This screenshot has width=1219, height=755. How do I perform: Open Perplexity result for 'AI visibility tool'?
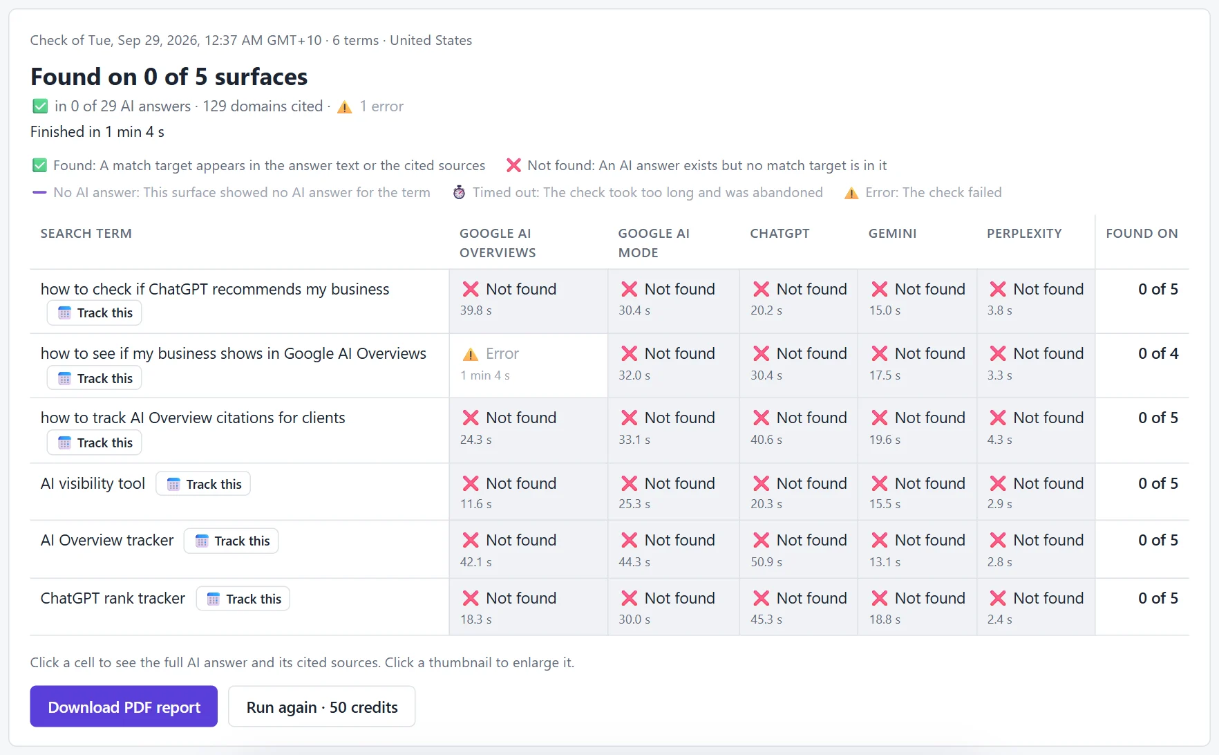coord(1036,492)
